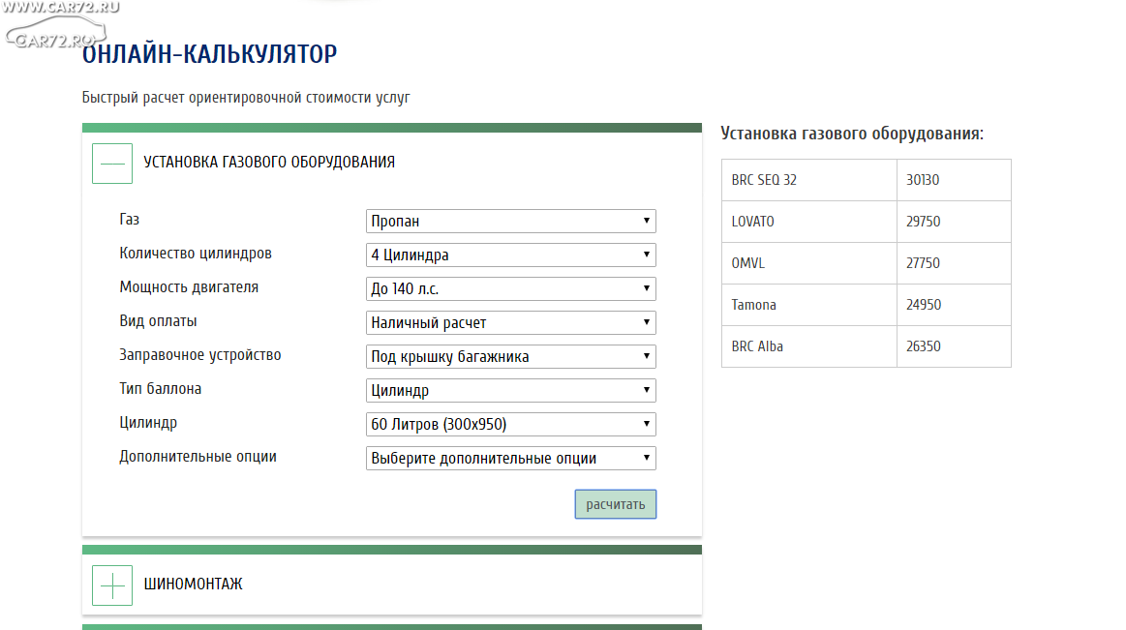The height and width of the screenshot is (630, 1126).
Task: Click the ШИНОМОНТАЖ section title
Action: pos(194,585)
